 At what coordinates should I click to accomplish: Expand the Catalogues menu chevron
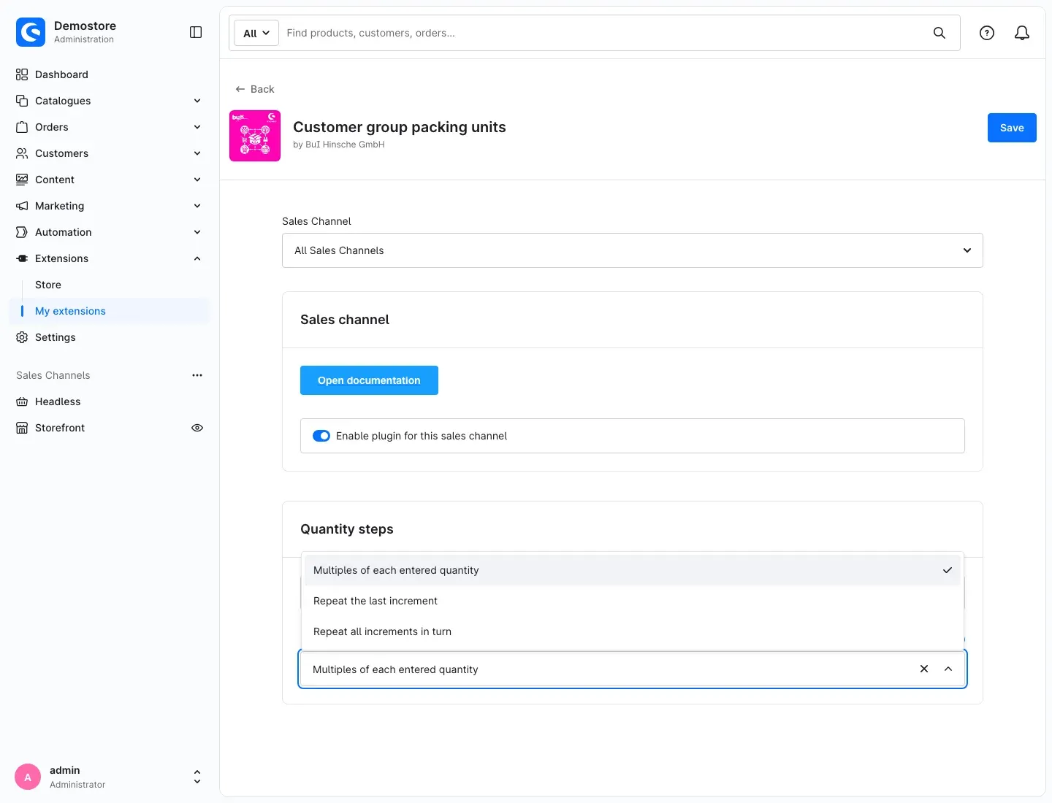pyautogui.click(x=197, y=101)
